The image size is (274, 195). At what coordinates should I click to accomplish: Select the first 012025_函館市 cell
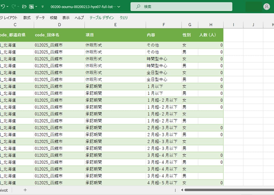[59, 45]
